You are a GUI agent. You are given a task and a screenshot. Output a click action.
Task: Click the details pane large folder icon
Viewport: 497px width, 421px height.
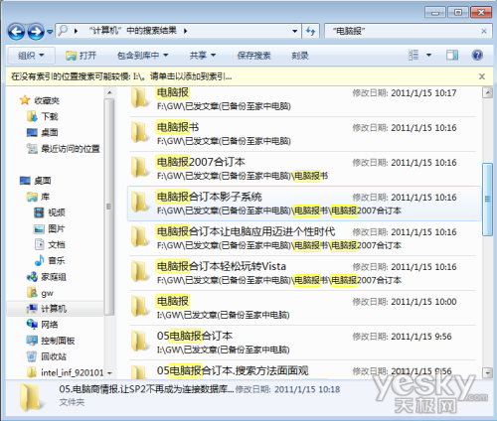coord(31,397)
